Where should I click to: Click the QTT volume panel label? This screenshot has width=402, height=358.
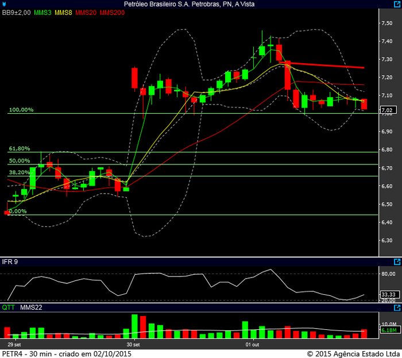pos(8,308)
